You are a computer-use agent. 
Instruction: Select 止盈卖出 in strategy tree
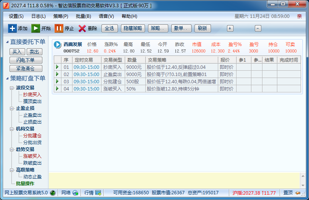(x=32, y=115)
